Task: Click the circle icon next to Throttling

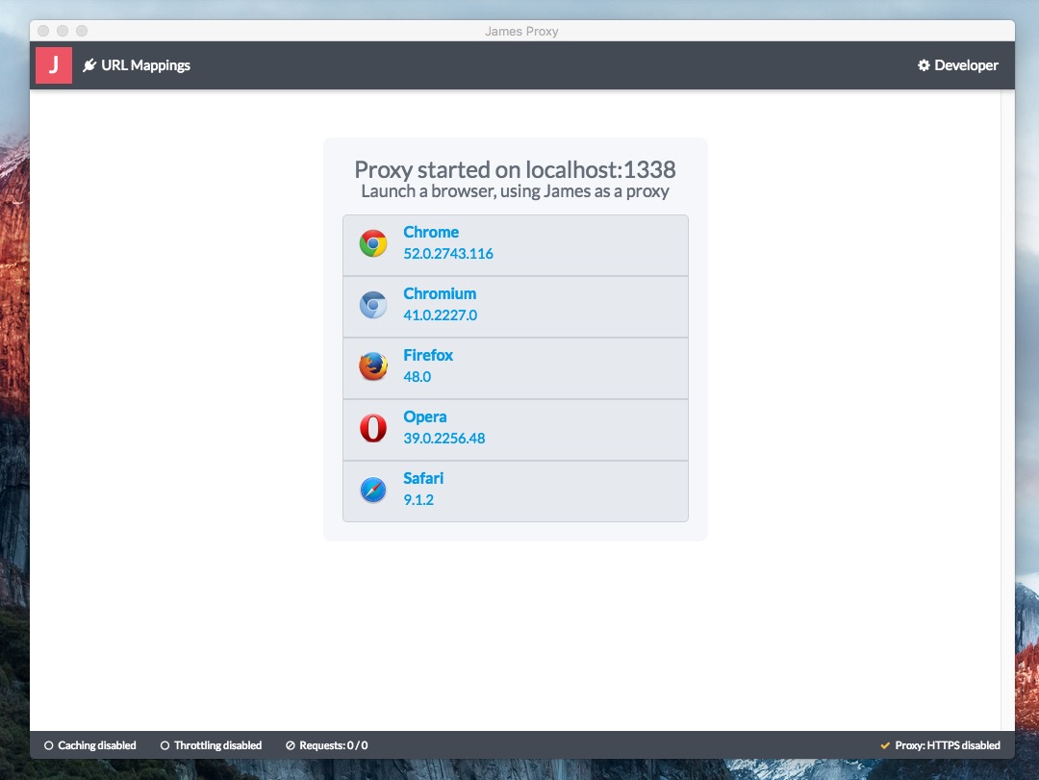Action: [x=165, y=745]
